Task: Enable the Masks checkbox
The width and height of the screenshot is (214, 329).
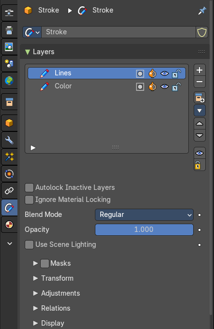Action: coord(45,263)
